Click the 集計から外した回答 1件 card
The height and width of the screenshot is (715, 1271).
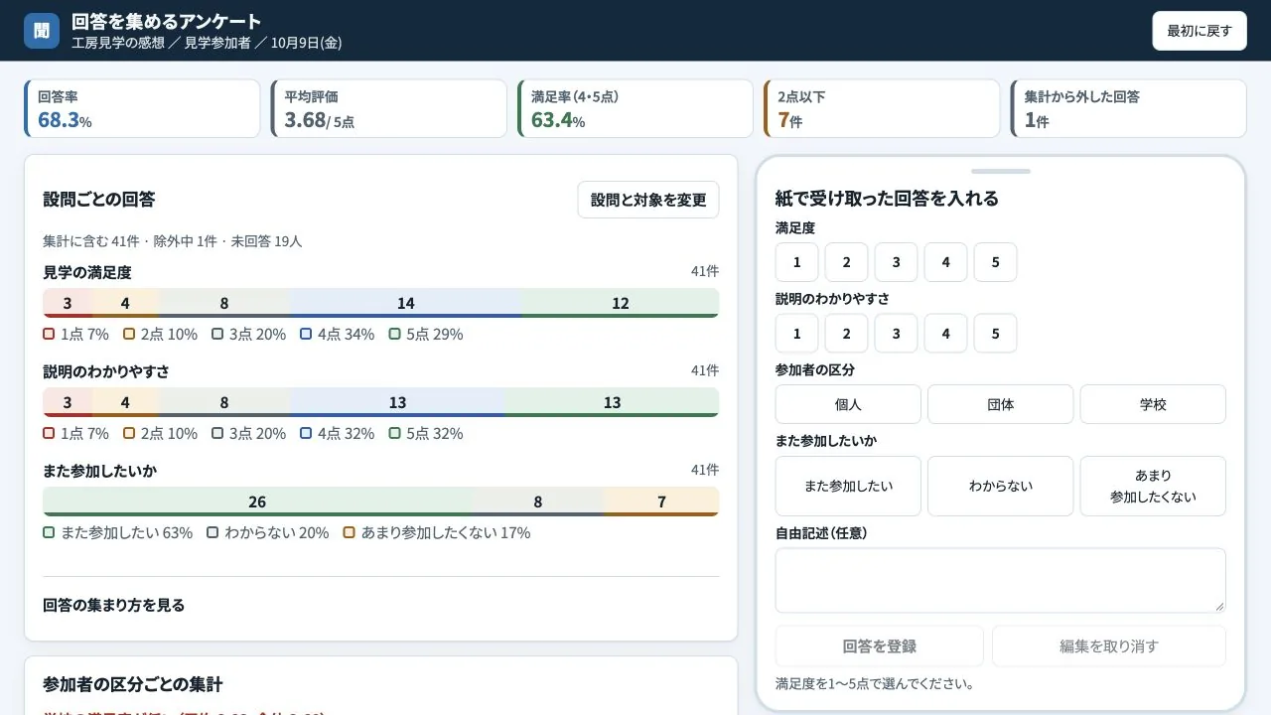point(1128,109)
